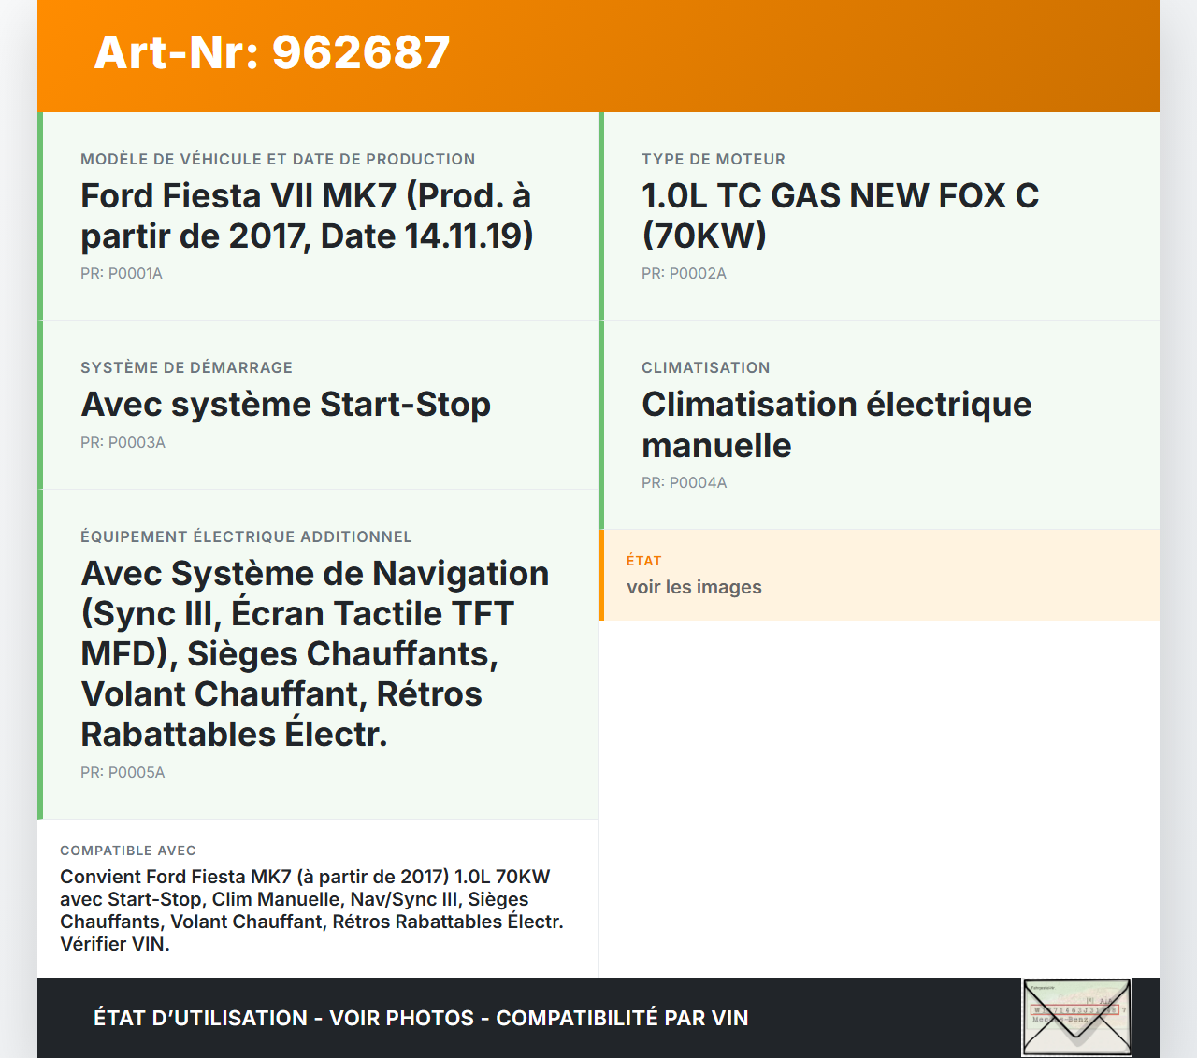Select the "Ford Fiesta VII MK7" model value
The width and height of the screenshot is (1197, 1058).
click(307, 216)
